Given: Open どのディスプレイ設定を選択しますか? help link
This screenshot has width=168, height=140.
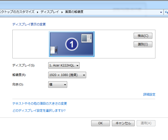Looking at the screenshot, I should coord(39,110).
